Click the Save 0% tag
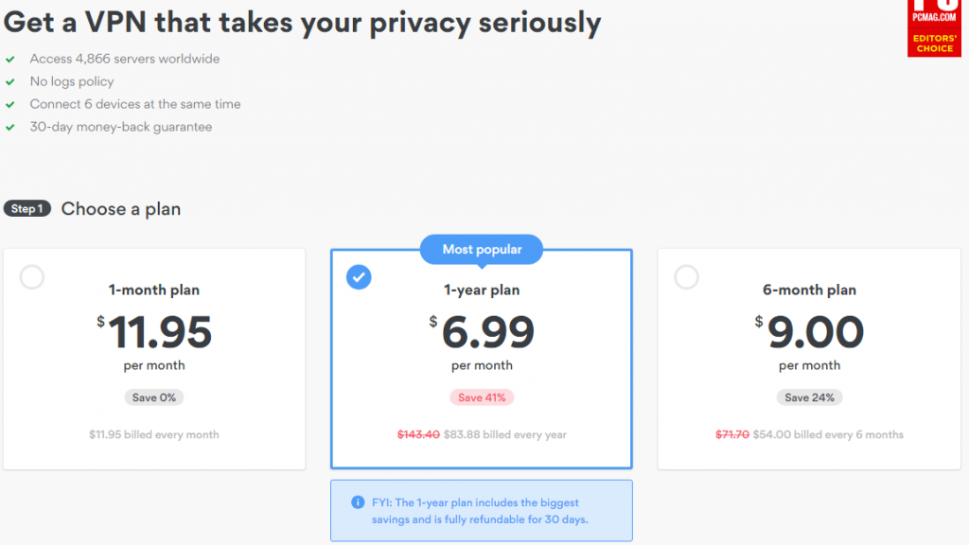 (x=154, y=397)
